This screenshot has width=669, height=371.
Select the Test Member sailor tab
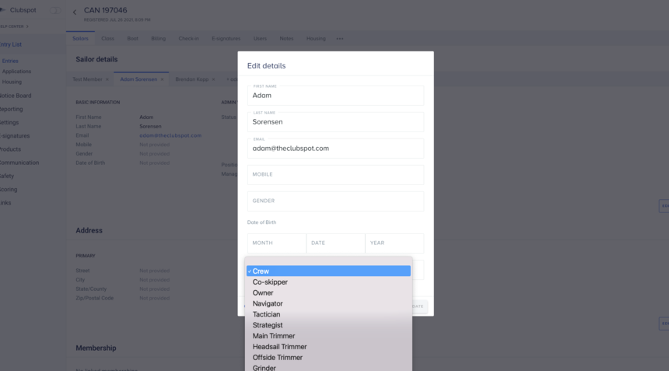point(87,79)
